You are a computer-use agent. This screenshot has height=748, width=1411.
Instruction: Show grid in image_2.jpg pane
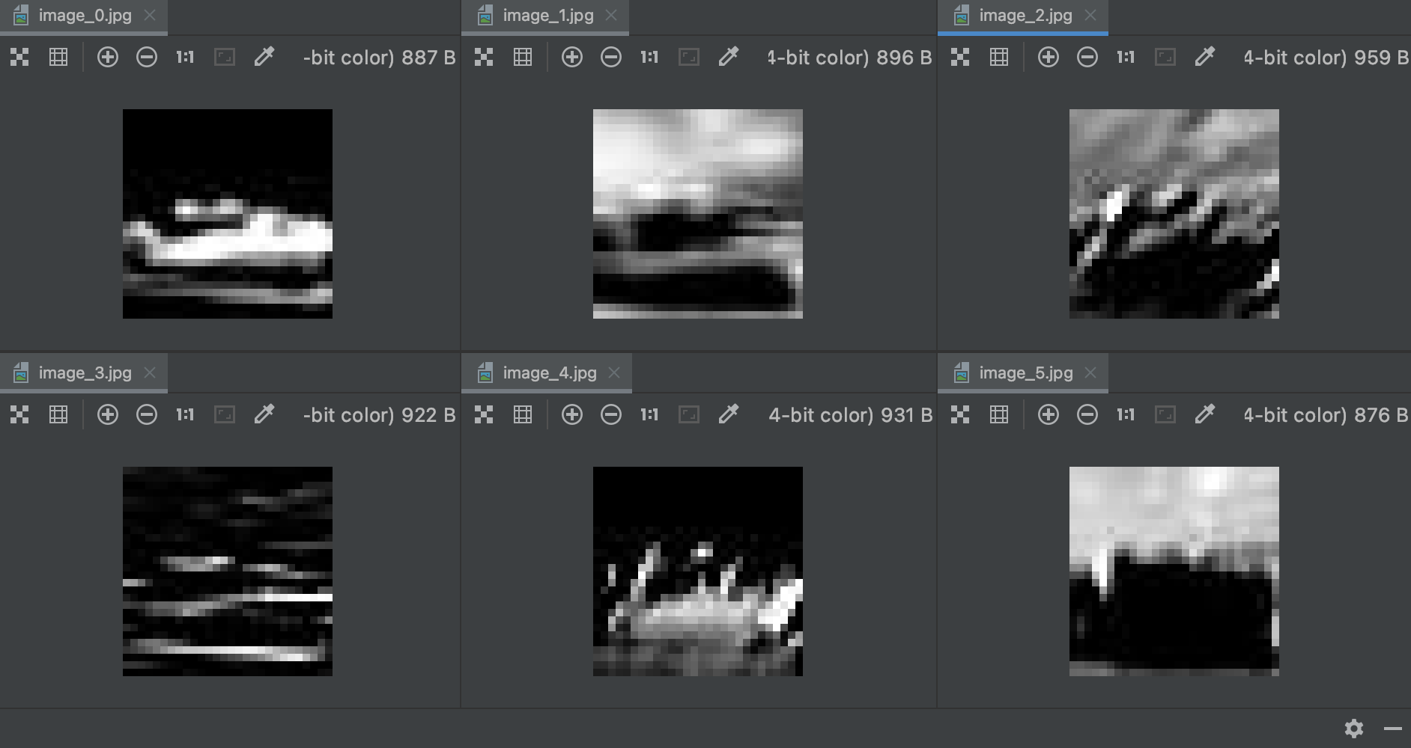999,57
